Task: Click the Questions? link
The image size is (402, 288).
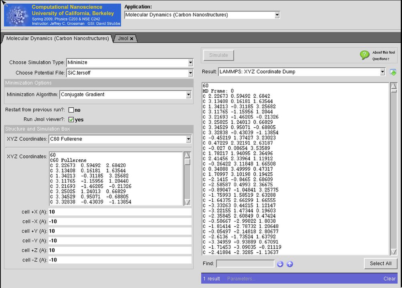Action: tap(381, 59)
